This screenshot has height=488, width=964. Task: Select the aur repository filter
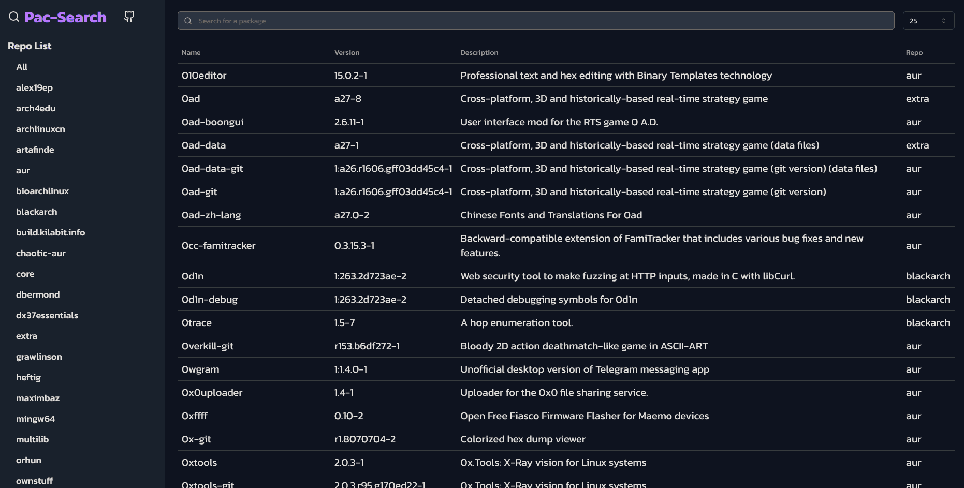point(23,170)
